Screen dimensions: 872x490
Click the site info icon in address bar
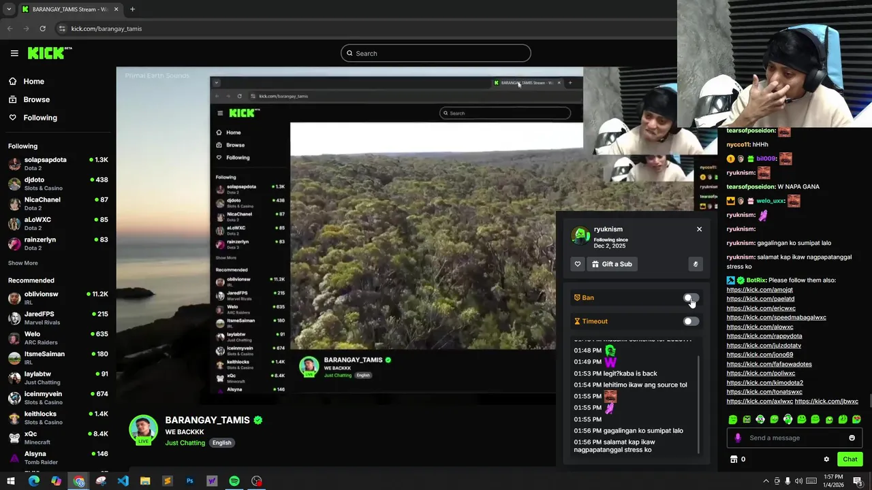pos(62,29)
